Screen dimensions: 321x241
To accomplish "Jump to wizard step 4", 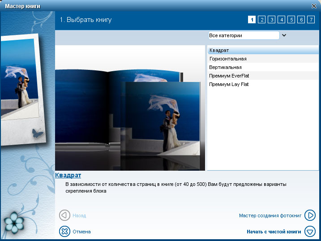I will [x=281, y=20].
